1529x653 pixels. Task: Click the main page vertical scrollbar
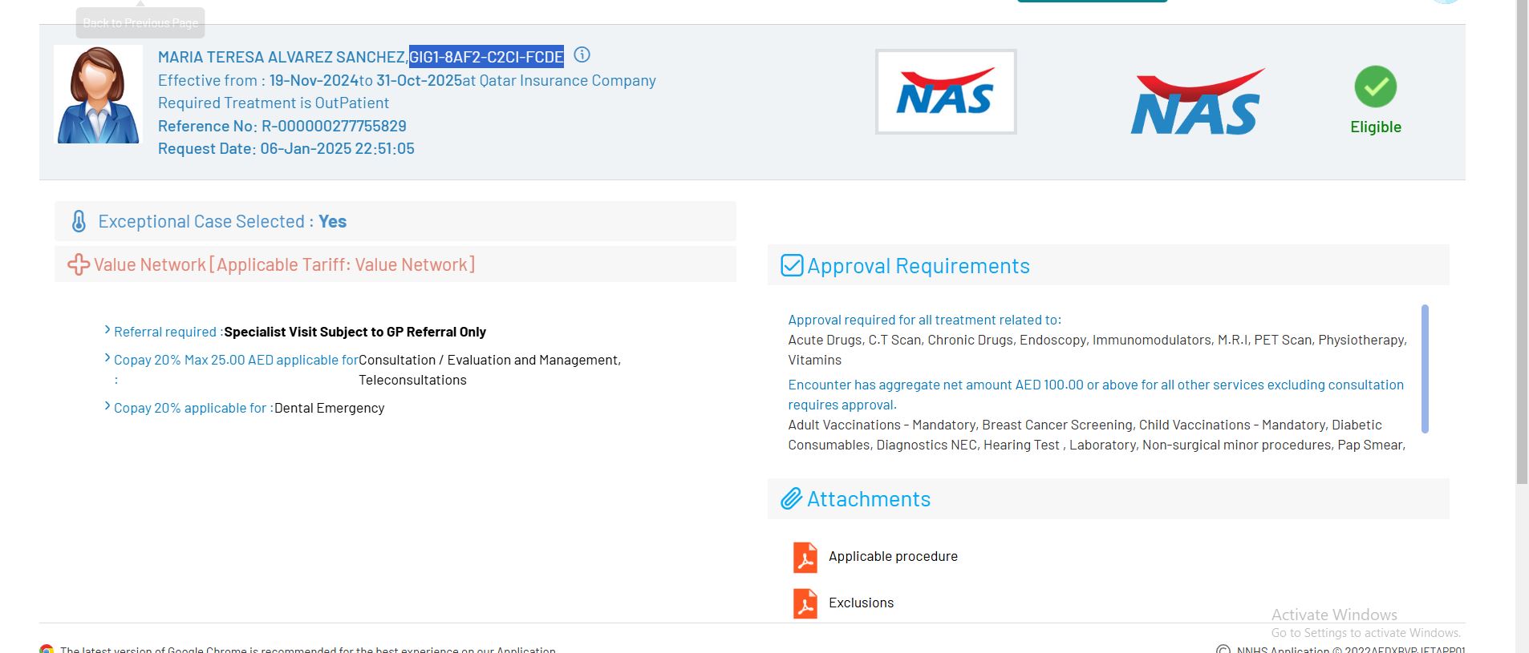click(1522, 242)
